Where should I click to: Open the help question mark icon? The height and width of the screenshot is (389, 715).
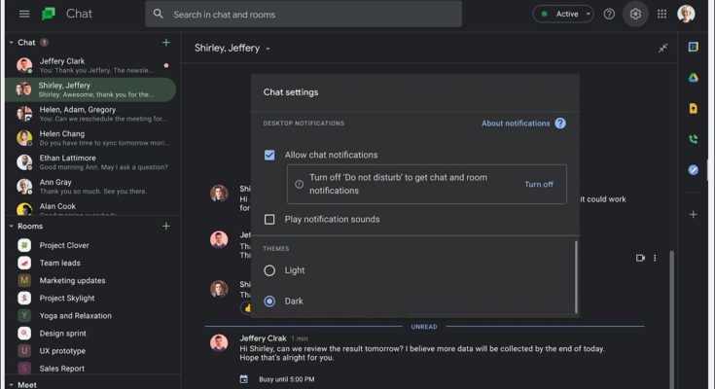click(609, 15)
